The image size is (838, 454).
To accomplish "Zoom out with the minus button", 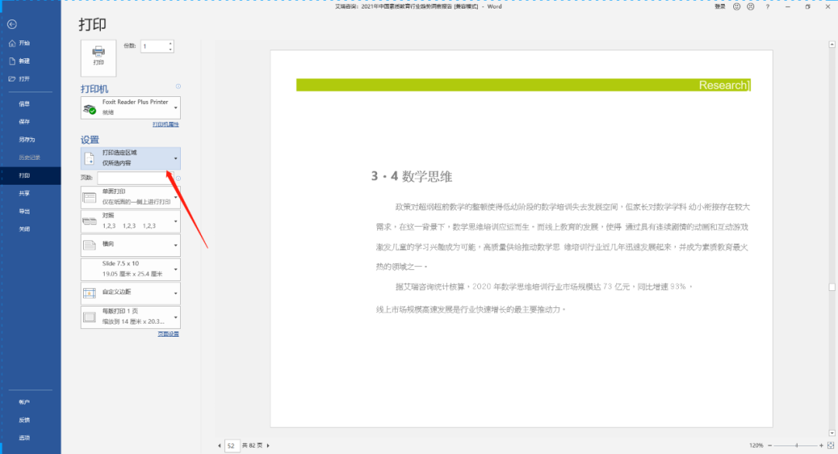I will tap(770, 445).
